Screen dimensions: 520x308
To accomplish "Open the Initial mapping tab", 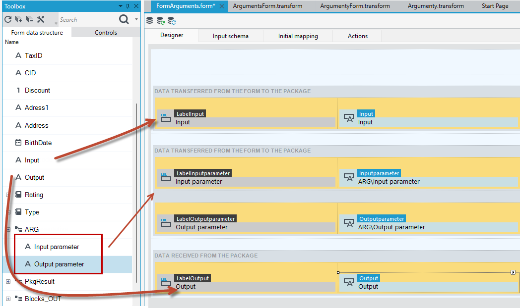I will [298, 36].
